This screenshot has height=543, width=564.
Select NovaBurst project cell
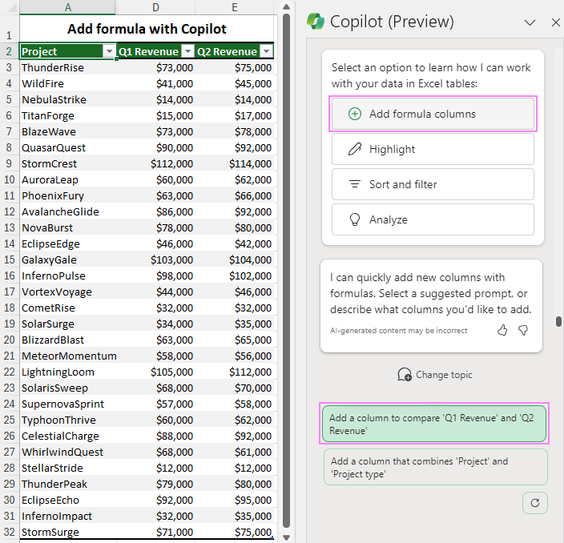[x=68, y=227]
